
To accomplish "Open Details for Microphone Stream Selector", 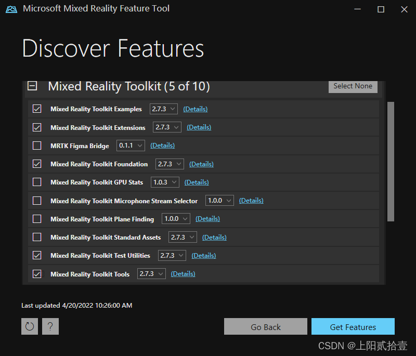I will tap(251, 201).
